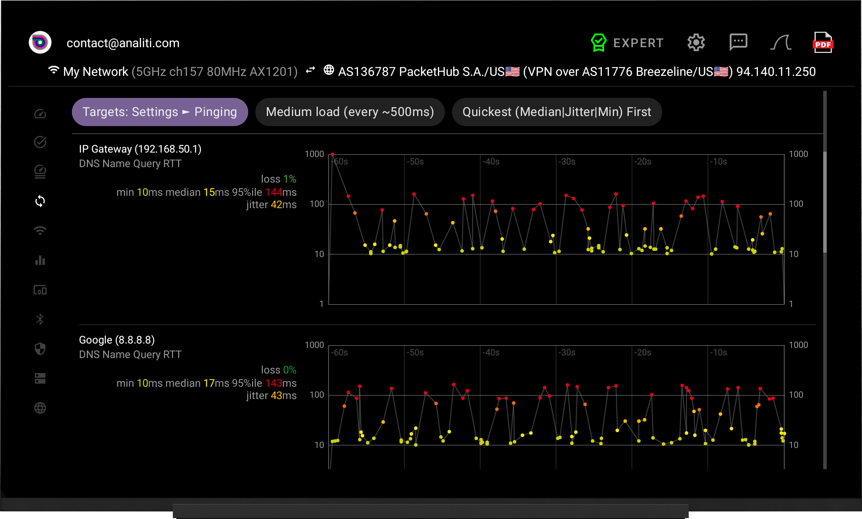Open the network devices sidebar icon

pyautogui.click(x=40, y=290)
